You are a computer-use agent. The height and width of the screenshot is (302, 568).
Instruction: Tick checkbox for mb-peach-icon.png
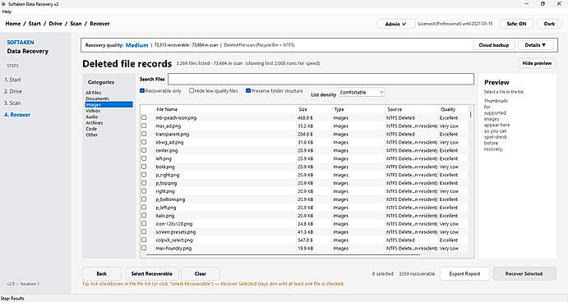[144, 117]
